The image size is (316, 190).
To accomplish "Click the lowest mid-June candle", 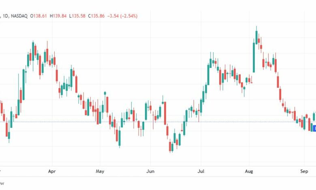I will click(x=170, y=147).
